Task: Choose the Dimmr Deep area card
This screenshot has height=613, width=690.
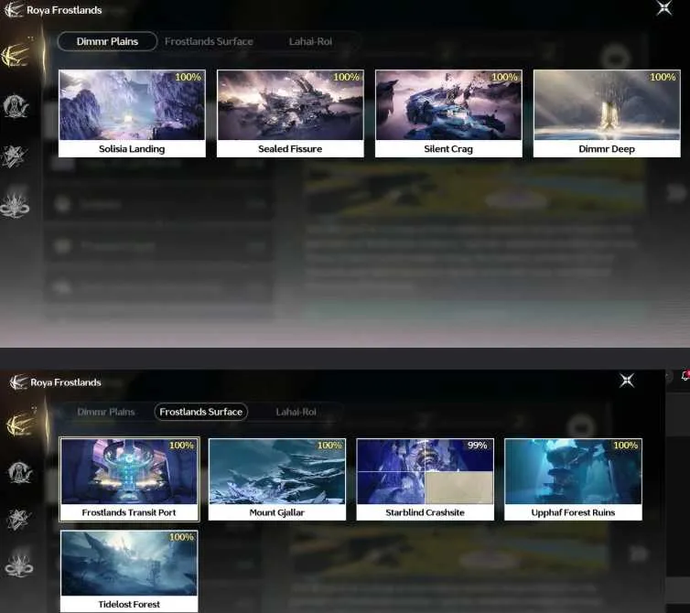Action: point(607,113)
